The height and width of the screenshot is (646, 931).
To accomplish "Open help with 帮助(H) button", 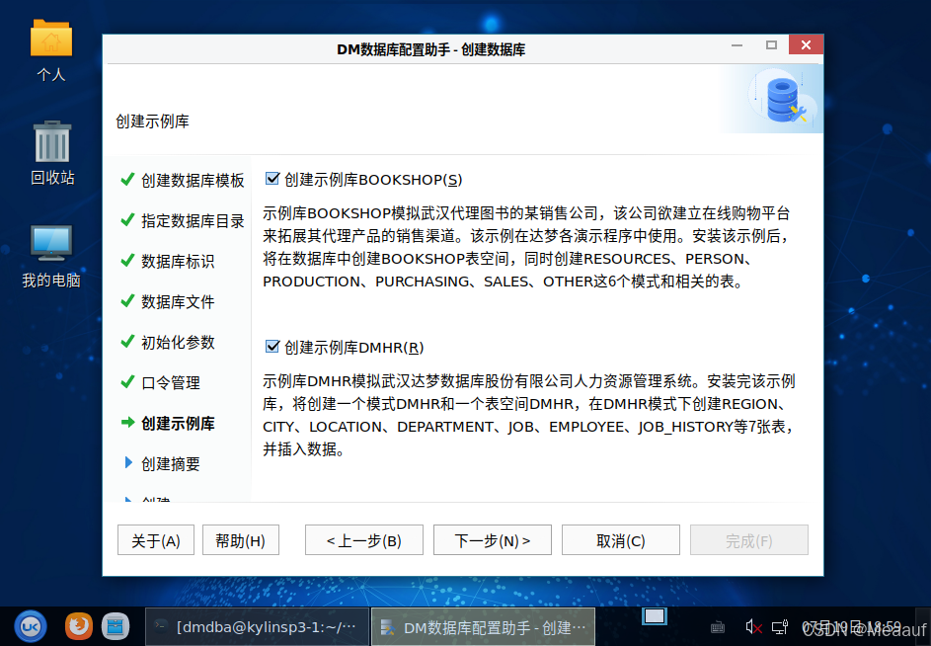I will tap(241, 539).
